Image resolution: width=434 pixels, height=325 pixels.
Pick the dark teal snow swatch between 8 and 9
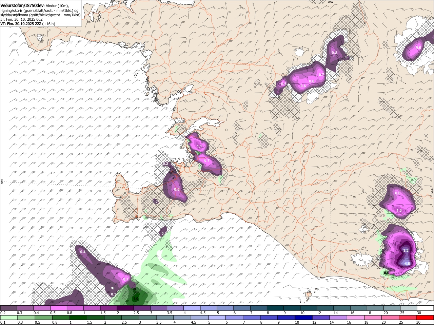(x=275, y=308)
